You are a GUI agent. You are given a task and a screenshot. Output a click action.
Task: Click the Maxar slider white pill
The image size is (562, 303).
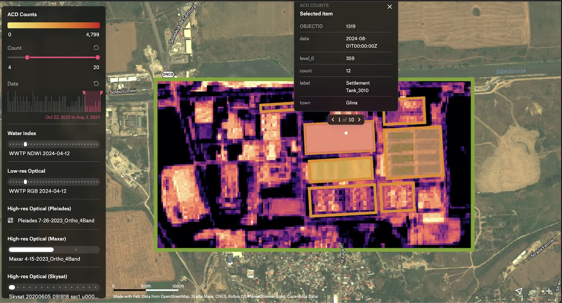click(31, 250)
